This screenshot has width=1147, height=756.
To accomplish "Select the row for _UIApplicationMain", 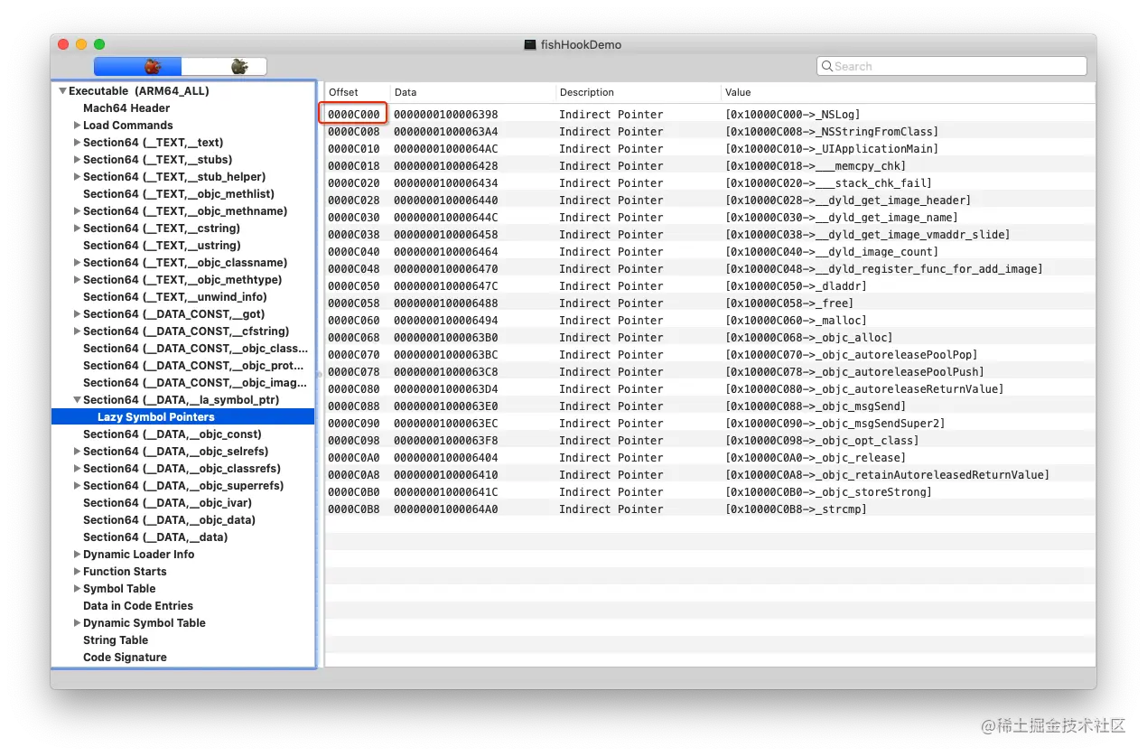I will click(832, 149).
